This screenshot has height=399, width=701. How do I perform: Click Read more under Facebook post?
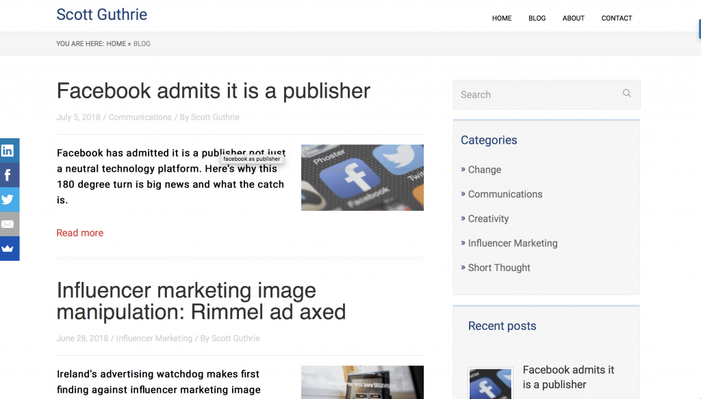coord(79,233)
